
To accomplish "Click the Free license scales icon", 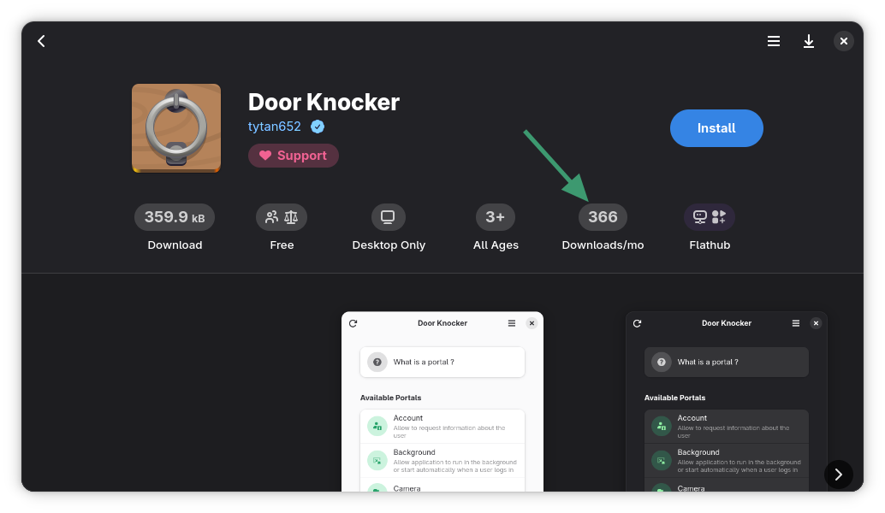I will pyautogui.click(x=282, y=216).
